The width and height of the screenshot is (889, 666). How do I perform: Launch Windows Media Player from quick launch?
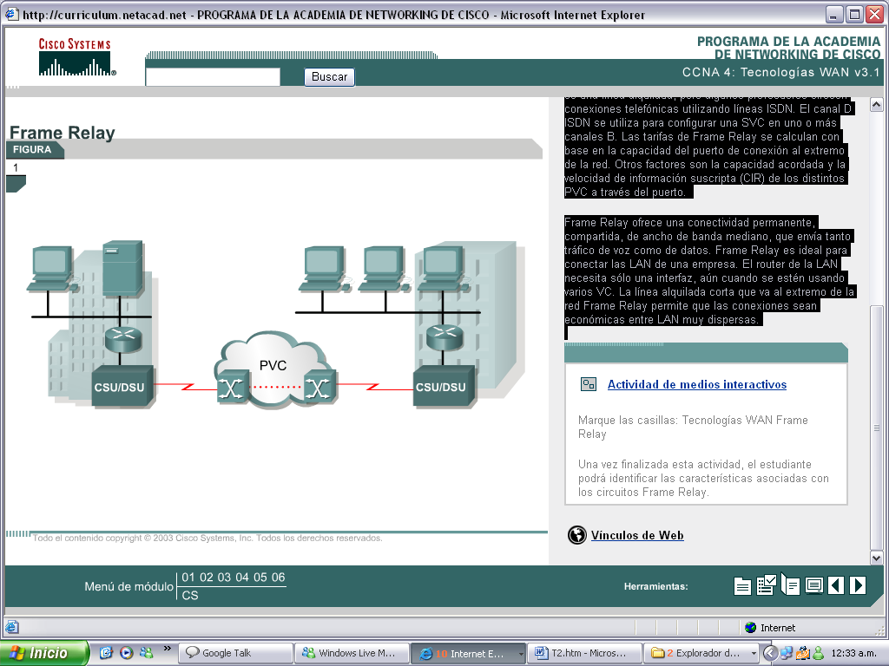(x=127, y=652)
